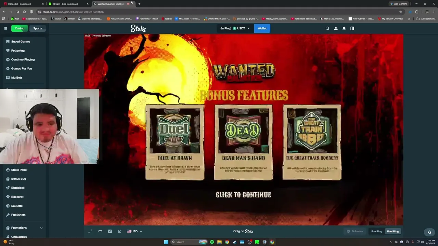
Task: Open live stats chart icon
Action: pos(110,231)
